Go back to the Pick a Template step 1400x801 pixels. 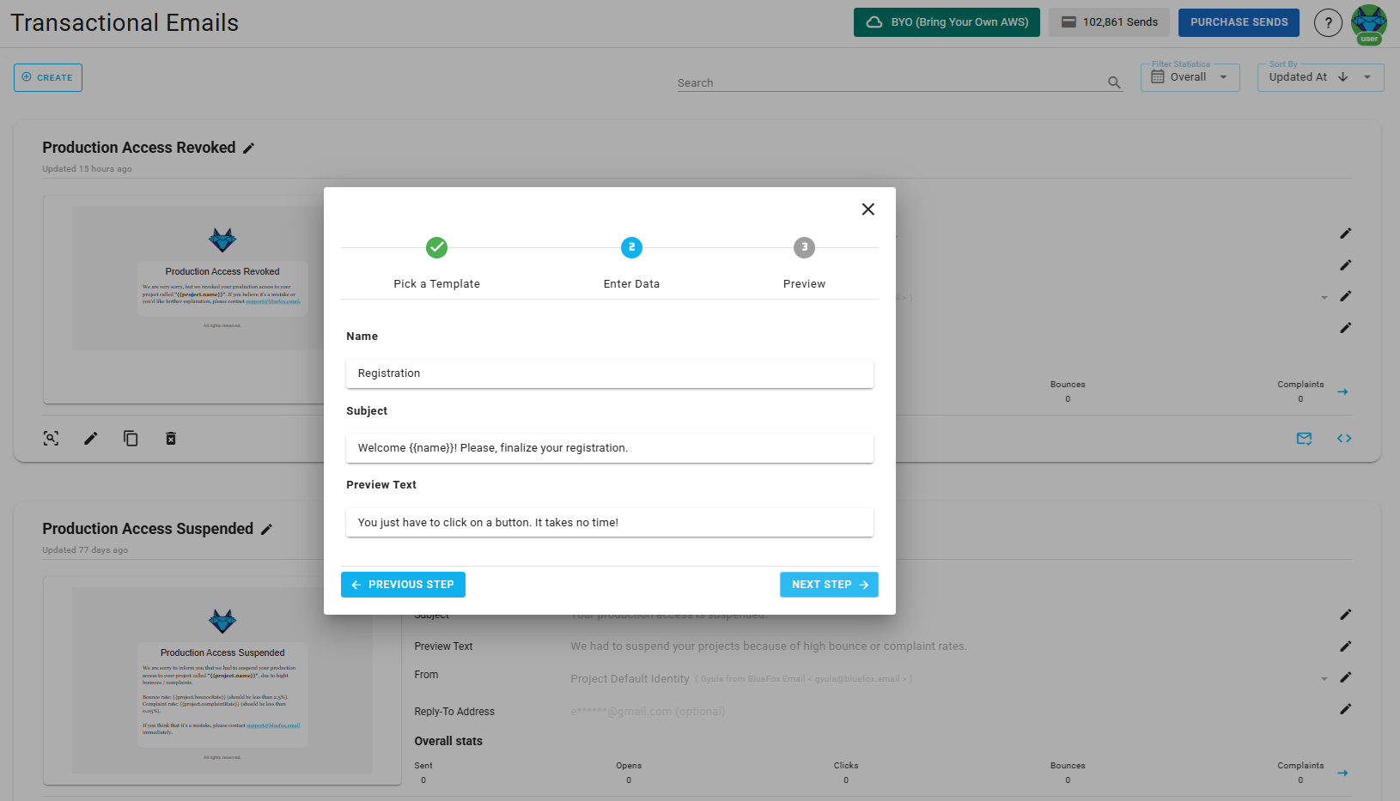point(436,248)
